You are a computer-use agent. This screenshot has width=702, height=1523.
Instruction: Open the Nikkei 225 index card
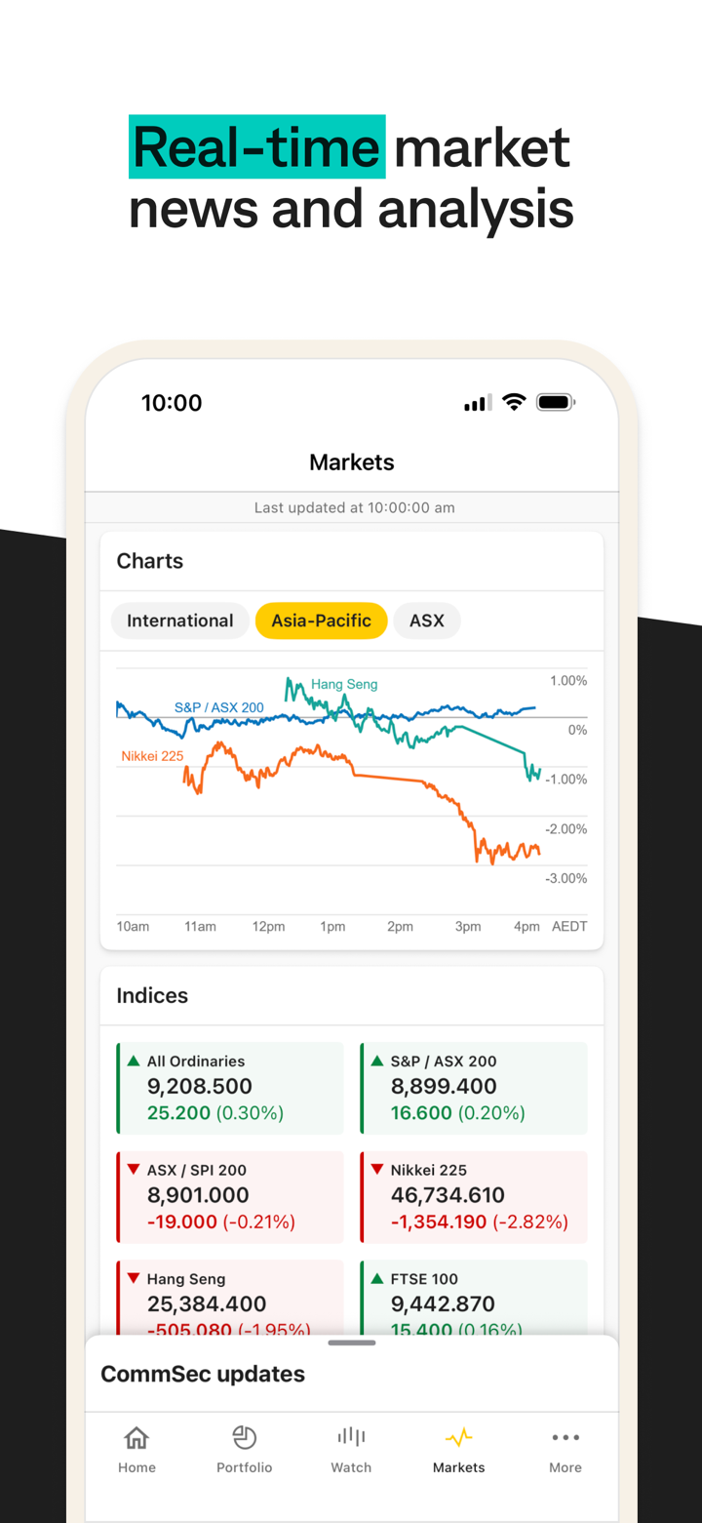pos(474,1197)
